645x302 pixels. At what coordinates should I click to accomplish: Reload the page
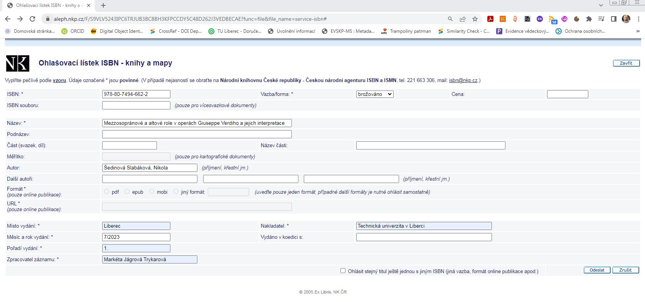pyautogui.click(x=32, y=19)
